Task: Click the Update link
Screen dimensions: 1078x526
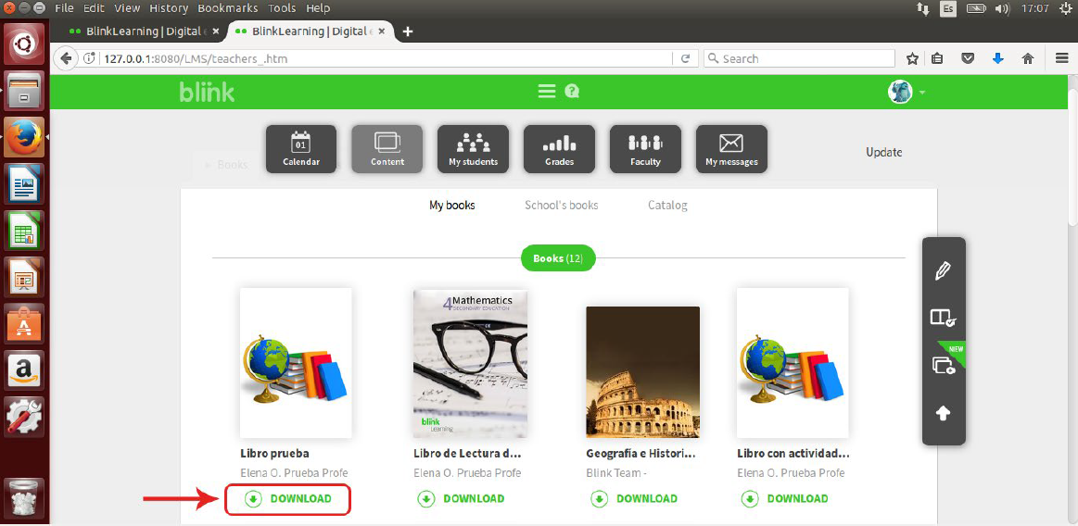Action: (883, 153)
